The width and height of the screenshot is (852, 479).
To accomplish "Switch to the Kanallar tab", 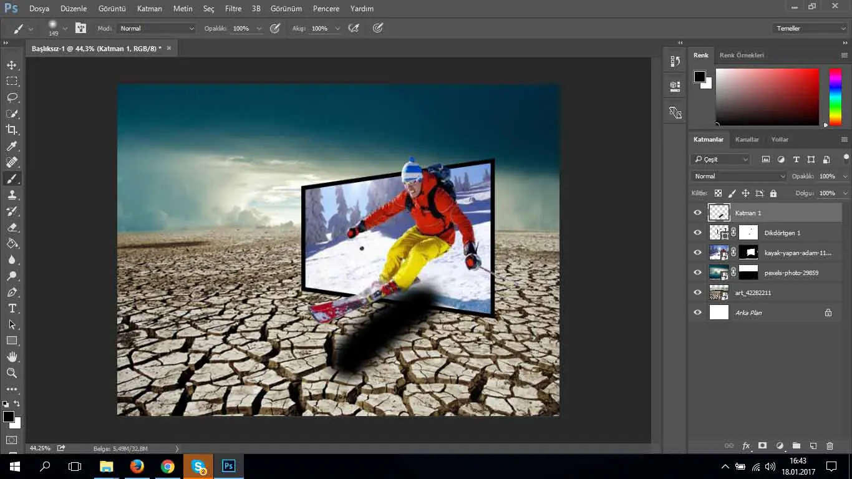I will tap(747, 140).
